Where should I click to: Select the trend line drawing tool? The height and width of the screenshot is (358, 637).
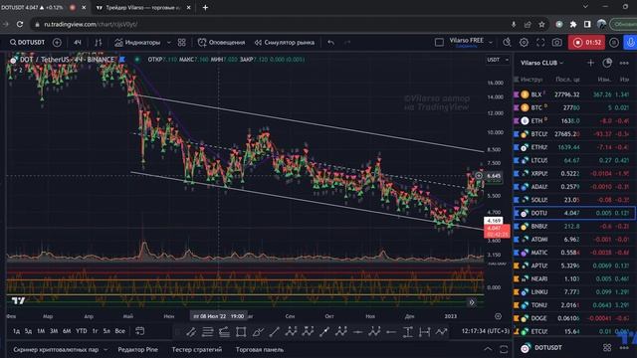tap(275, 332)
